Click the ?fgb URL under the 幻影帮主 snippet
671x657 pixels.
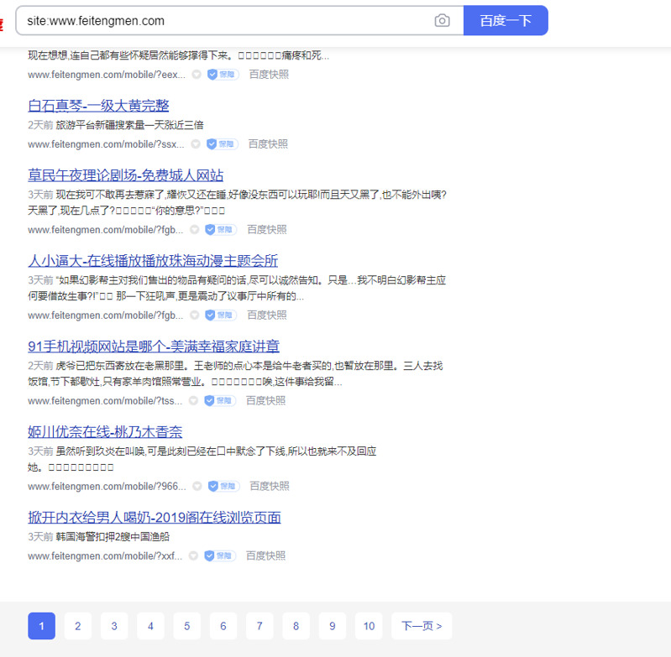(x=106, y=315)
